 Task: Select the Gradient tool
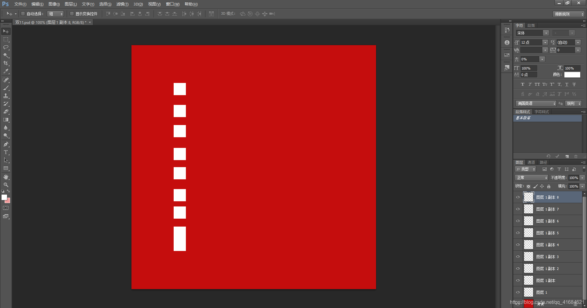[x=6, y=120]
